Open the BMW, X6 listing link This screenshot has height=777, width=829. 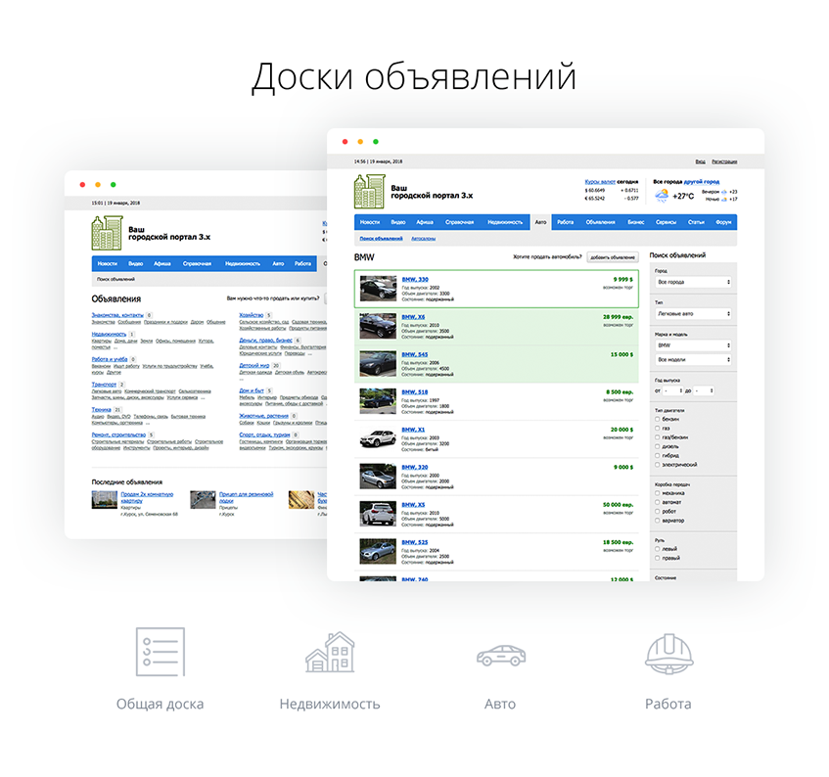pyautogui.click(x=413, y=317)
